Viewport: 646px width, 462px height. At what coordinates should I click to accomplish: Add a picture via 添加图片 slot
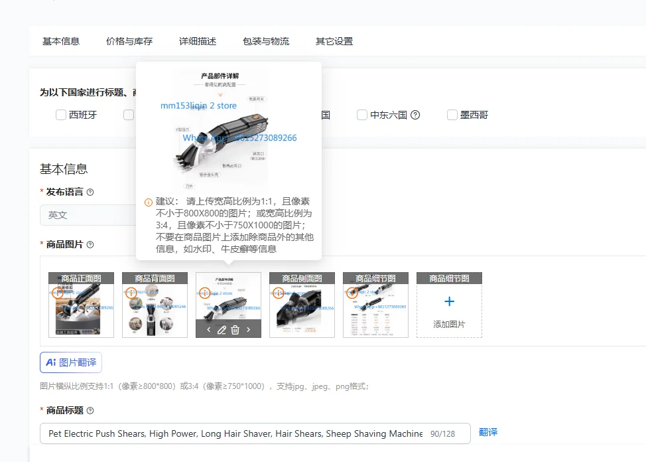(x=449, y=305)
